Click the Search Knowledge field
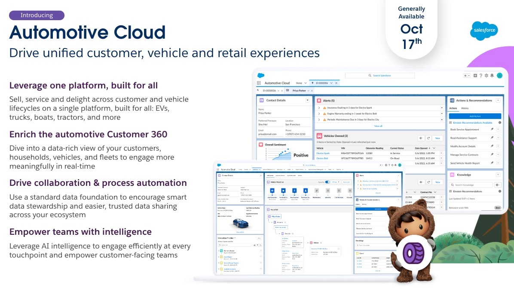This screenshot has height=291, width=514. (471, 185)
